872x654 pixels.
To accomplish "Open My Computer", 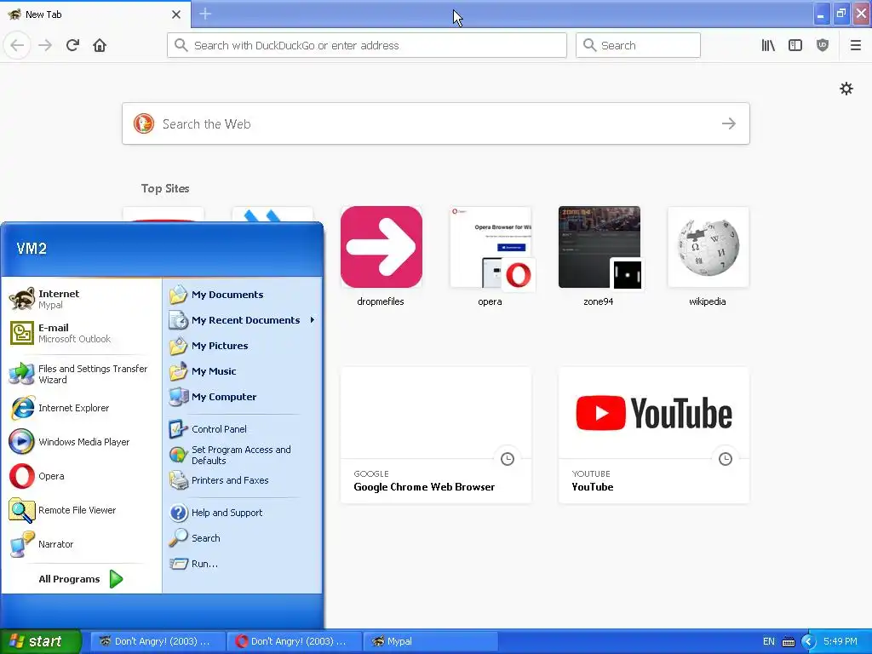I will (x=243, y=397).
